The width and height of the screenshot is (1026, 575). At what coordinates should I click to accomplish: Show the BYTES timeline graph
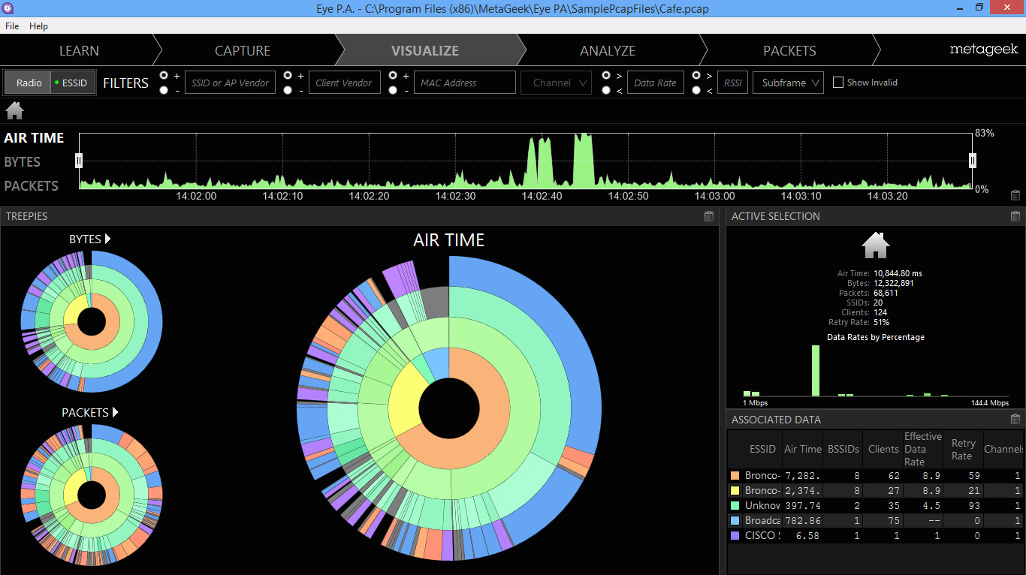pos(23,161)
